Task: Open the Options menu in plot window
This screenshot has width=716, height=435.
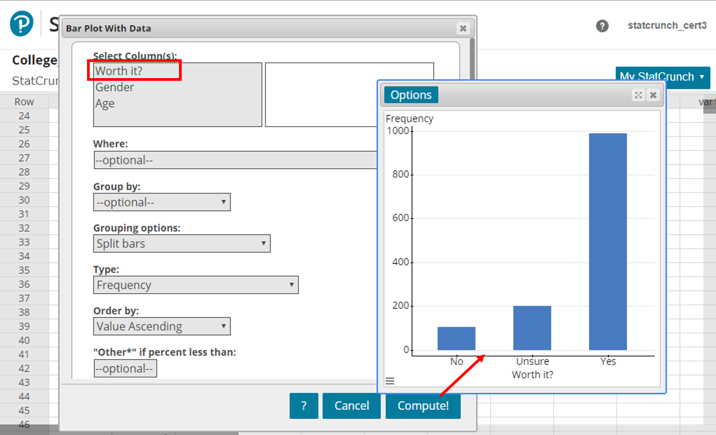Action: coord(410,95)
